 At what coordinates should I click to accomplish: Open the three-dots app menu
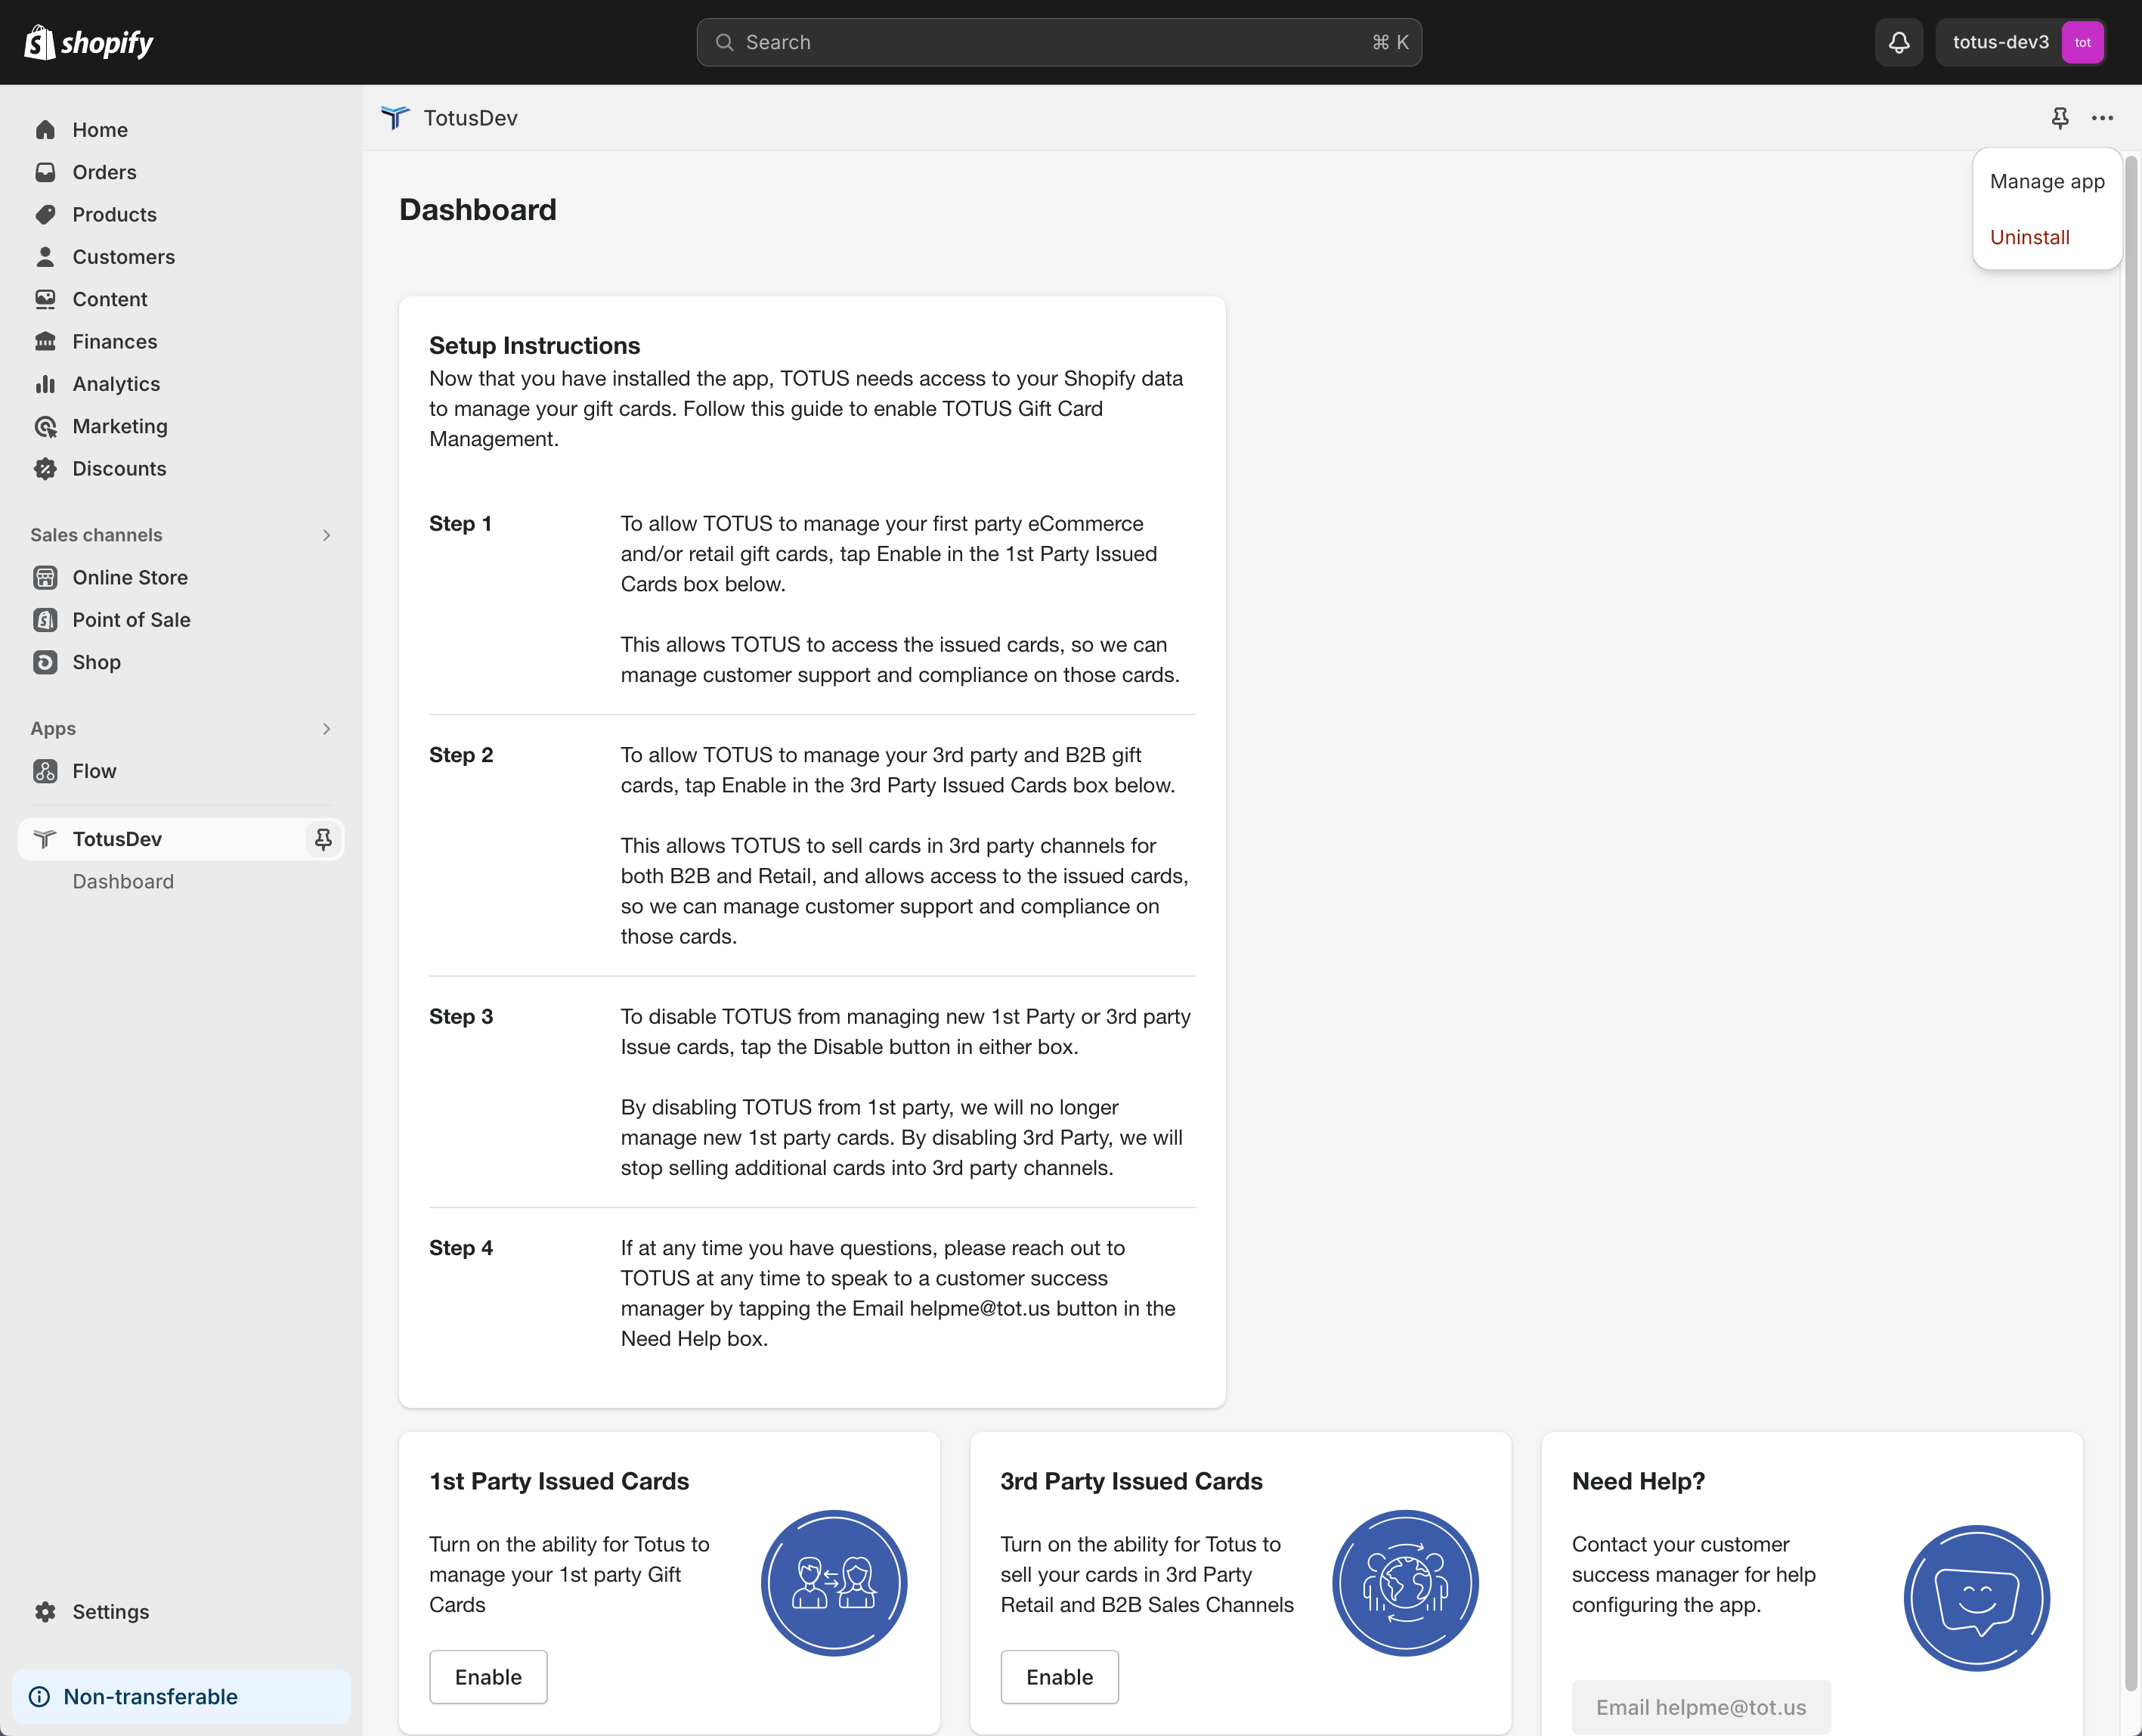(2102, 118)
